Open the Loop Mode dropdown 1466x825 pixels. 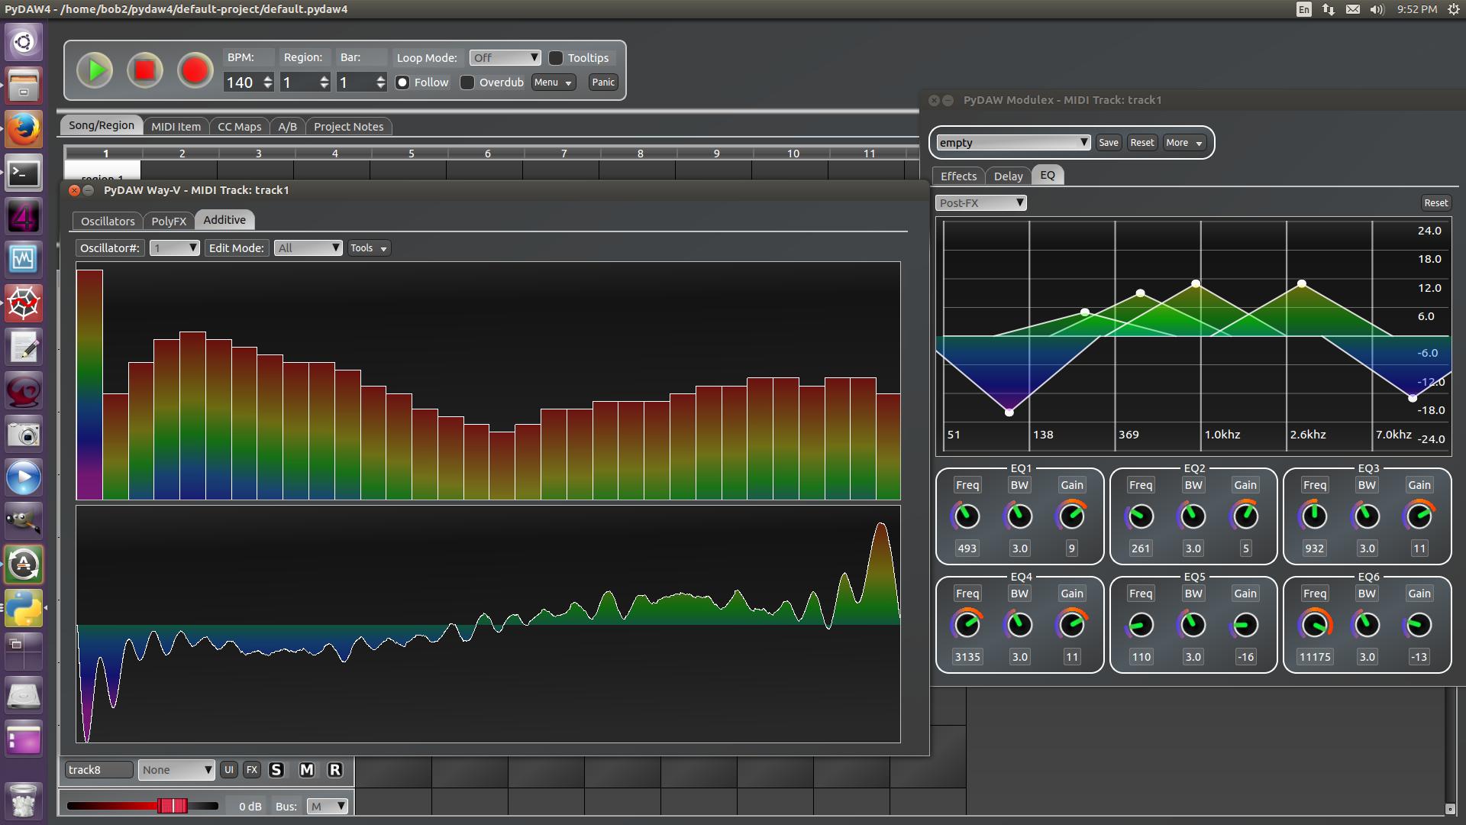[505, 58]
